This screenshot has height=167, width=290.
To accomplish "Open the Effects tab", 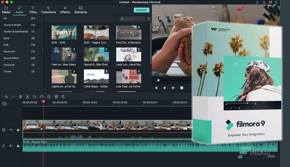I will click(65, 10).
